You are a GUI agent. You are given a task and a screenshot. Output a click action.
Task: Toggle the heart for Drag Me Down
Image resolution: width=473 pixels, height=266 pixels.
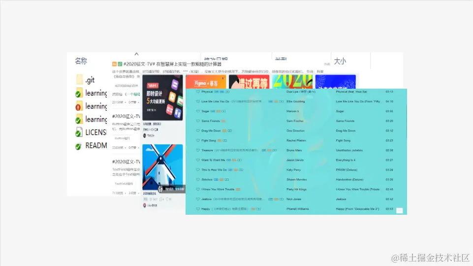point(198,131)
